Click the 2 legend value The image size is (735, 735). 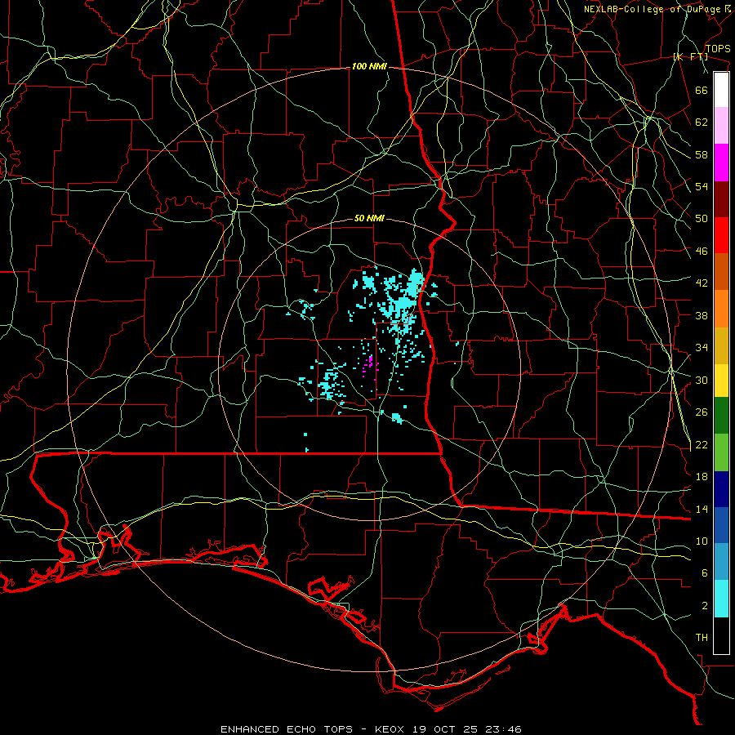pyautogui.click(x=705, y=606)
